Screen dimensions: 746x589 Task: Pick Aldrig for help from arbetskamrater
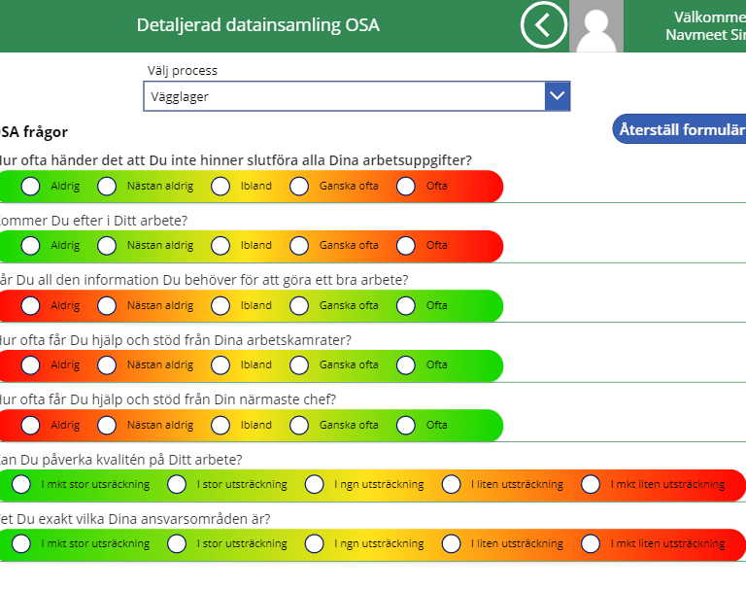coord(31,365)
